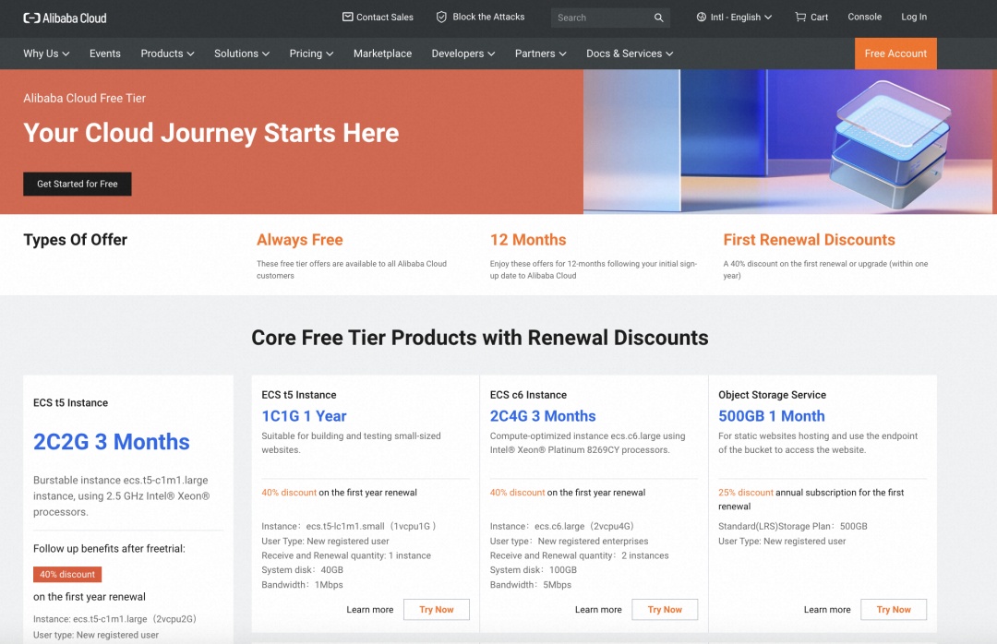Open the Products dropdown menu
The width and height of the screenshot is (997, 644).
coord(167,54)
